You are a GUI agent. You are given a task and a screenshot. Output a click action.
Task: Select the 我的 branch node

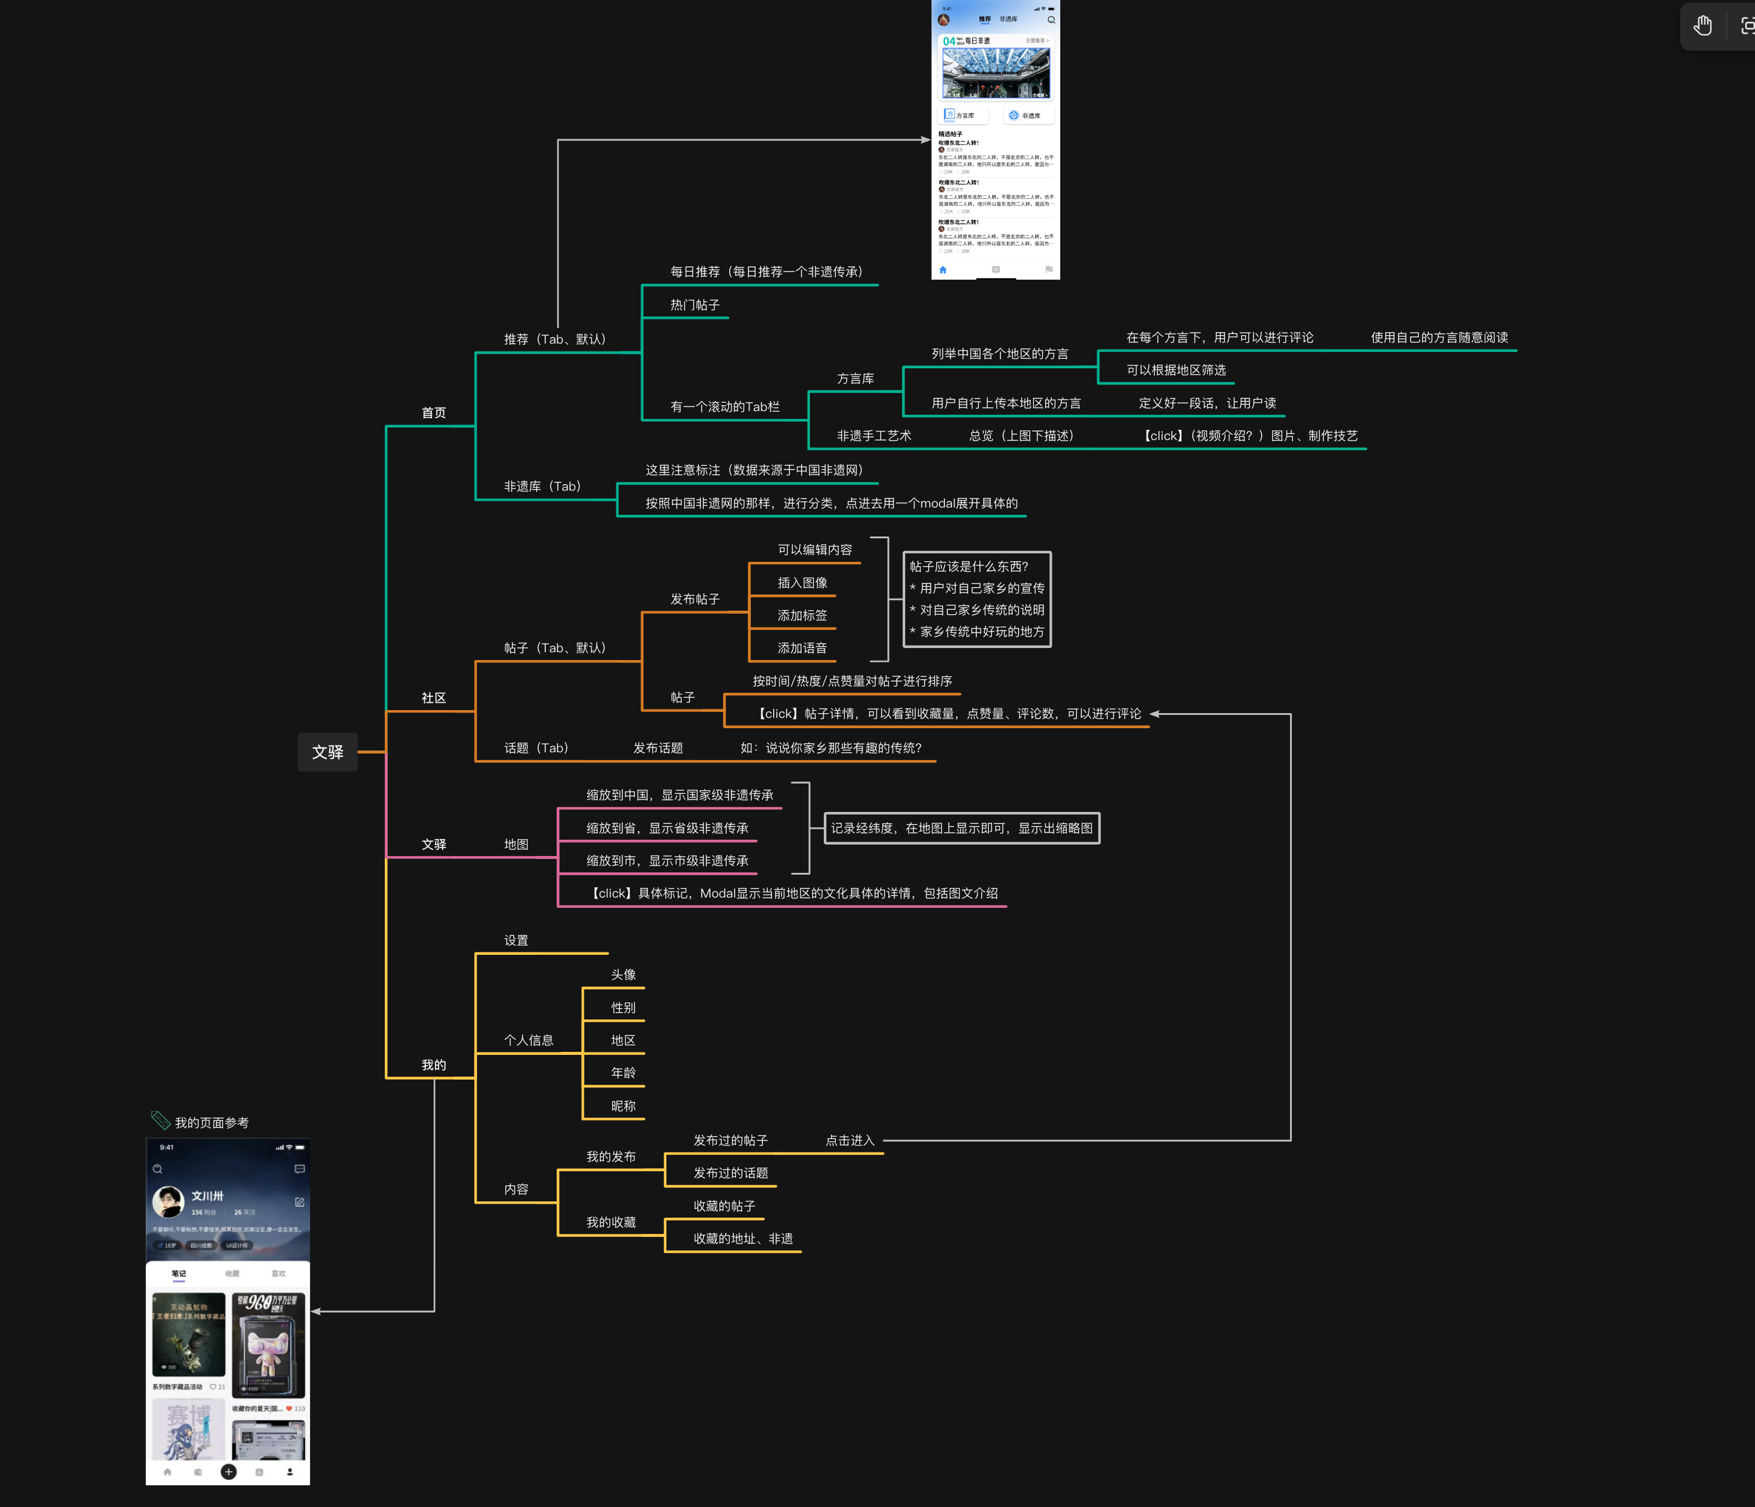tap(434, 1065)
